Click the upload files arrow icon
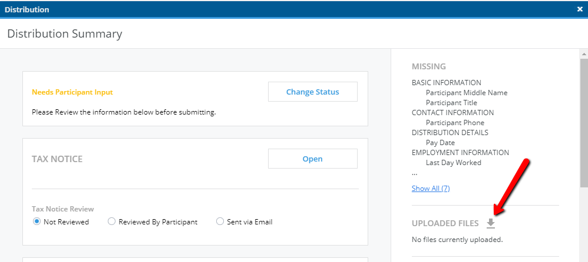 pos(491,223)
